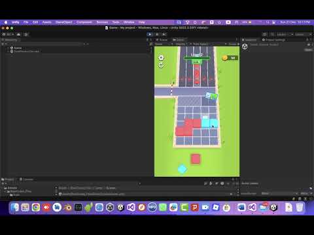This screenshot has width=314, height=235.
Task: Open the AssetBundle name dropdown
Action: click(x=279, y=193)
